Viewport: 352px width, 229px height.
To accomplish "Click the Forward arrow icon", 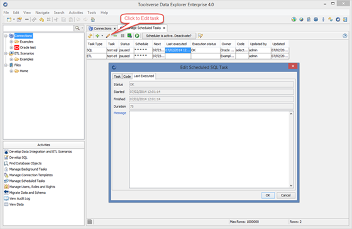I will point(85,19).
